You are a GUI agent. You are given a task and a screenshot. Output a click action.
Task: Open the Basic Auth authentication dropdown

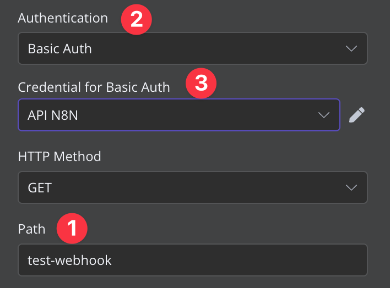[x=192, y=49]
